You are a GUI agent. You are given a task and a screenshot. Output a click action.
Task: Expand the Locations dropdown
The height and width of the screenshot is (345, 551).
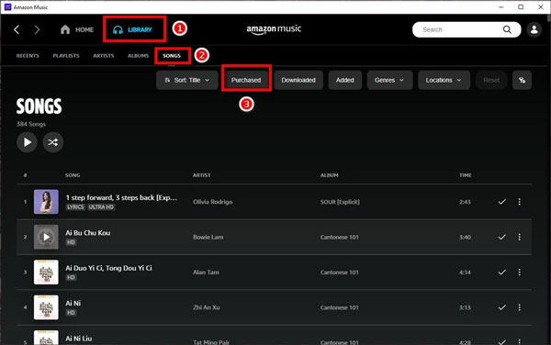[444, 80]
